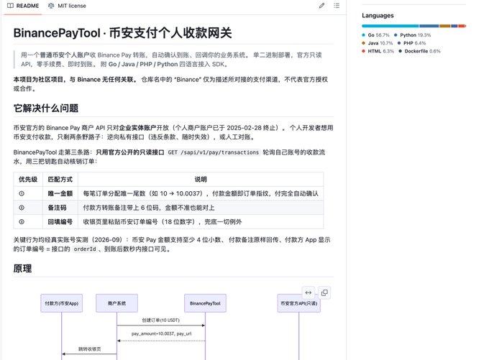Image resolution: width=489 pixels, height=360 pixels.
Task: Click the 备注码 table cell
Action: pos(60,208)
